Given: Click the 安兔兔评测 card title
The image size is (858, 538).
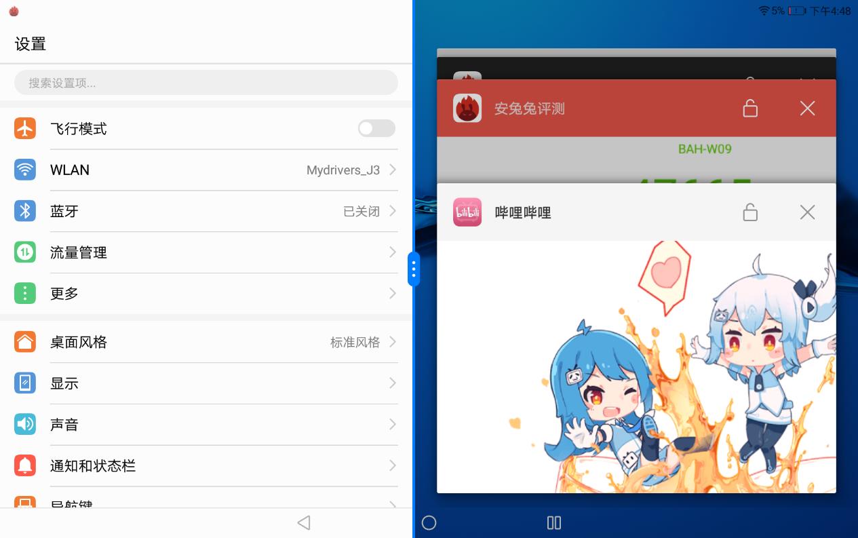Looking at the screenshot, I should 530,109.
